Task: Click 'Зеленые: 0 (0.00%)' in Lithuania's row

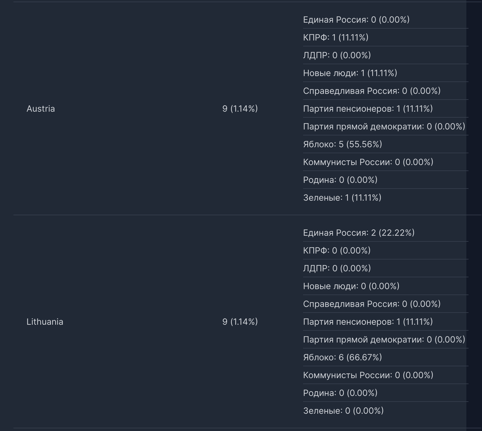Action: pyautogui.click(x=343, y=411)
